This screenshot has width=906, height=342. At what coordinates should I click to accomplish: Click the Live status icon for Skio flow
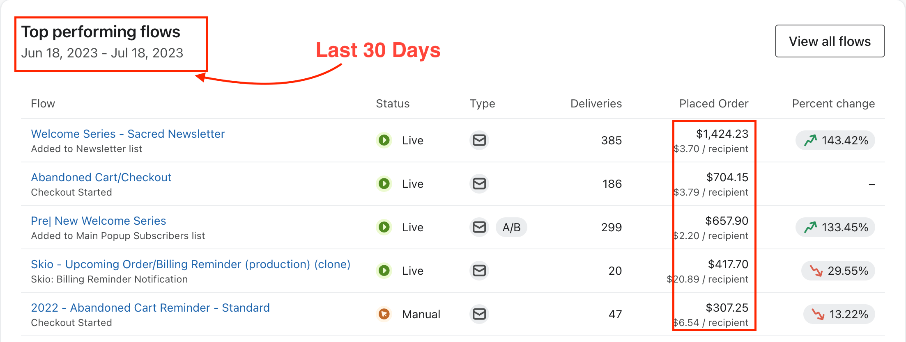384,271
